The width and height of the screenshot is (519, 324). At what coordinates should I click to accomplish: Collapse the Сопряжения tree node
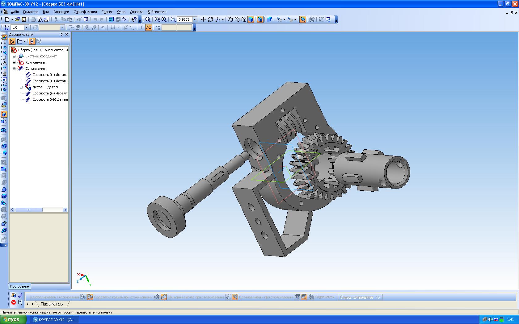[14, 69]
